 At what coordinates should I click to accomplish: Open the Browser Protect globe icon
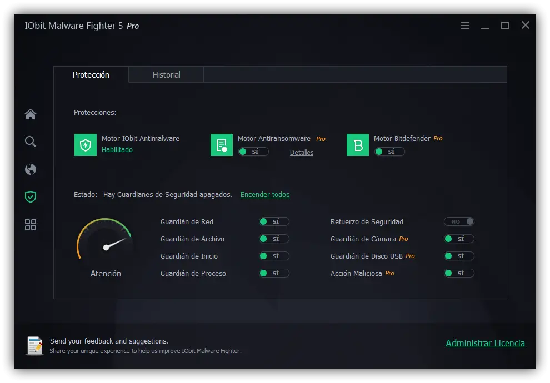[x=31, y=169]
